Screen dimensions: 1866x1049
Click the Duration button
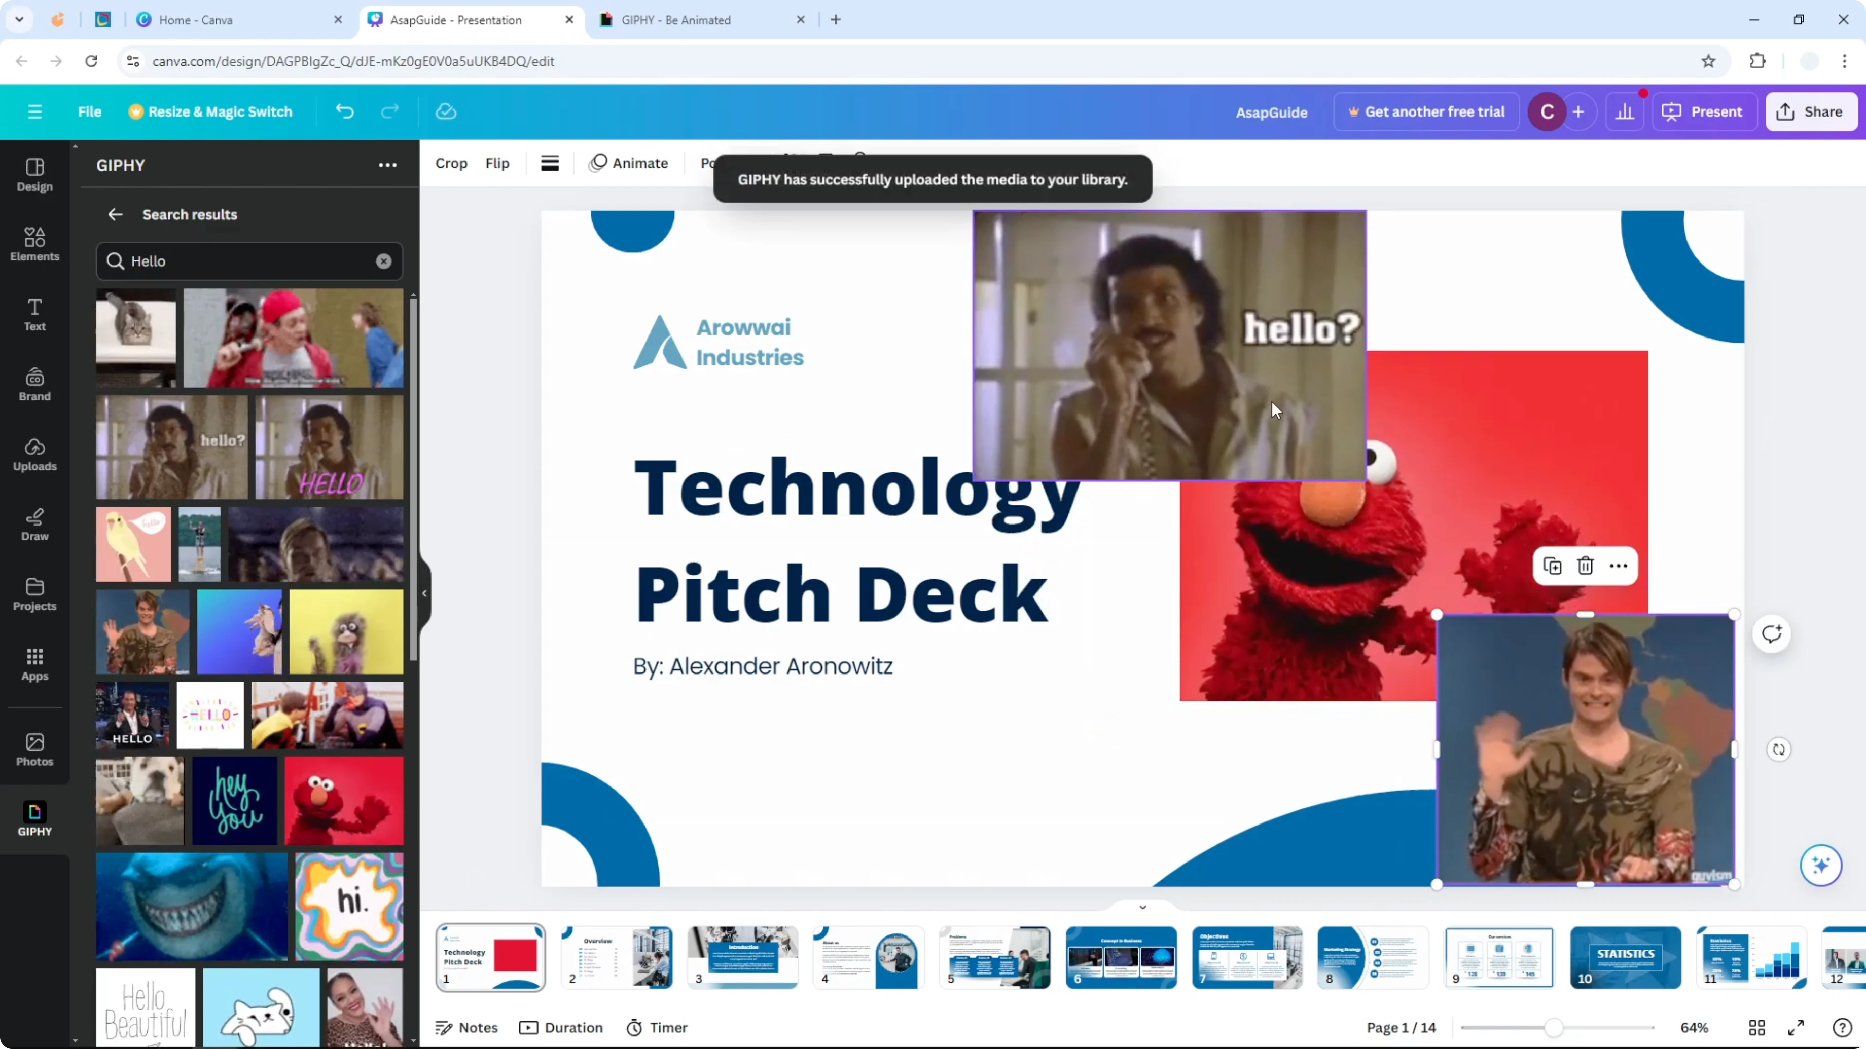[561, 1027]
